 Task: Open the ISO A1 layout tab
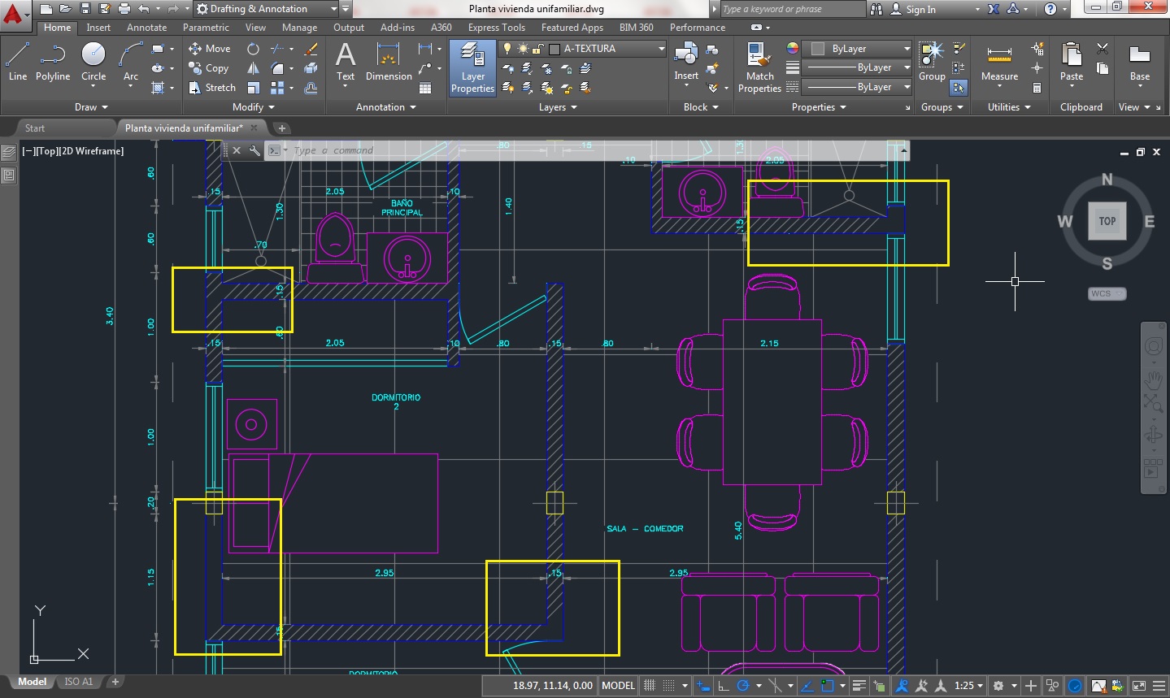coord(78,682)
